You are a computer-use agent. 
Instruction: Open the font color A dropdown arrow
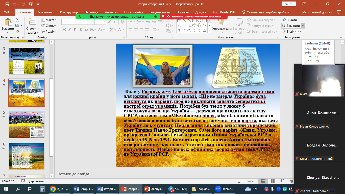[x=124, y=30]
